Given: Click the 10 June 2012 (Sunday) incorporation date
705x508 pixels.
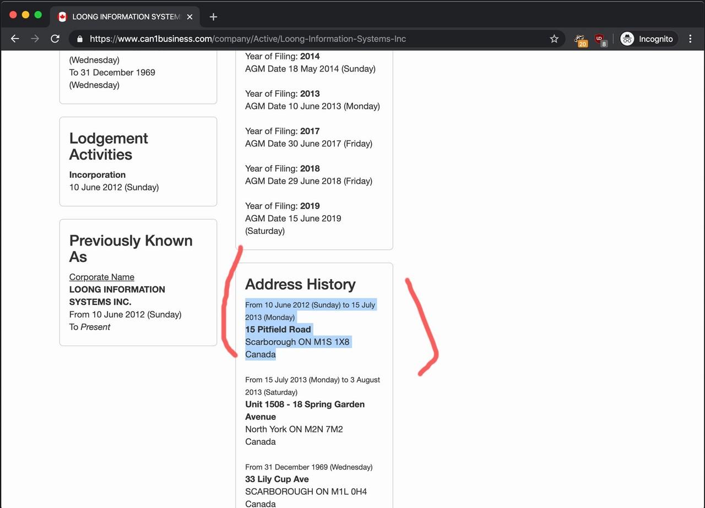Looking at the screenshot, I should [x=114, y=187].
